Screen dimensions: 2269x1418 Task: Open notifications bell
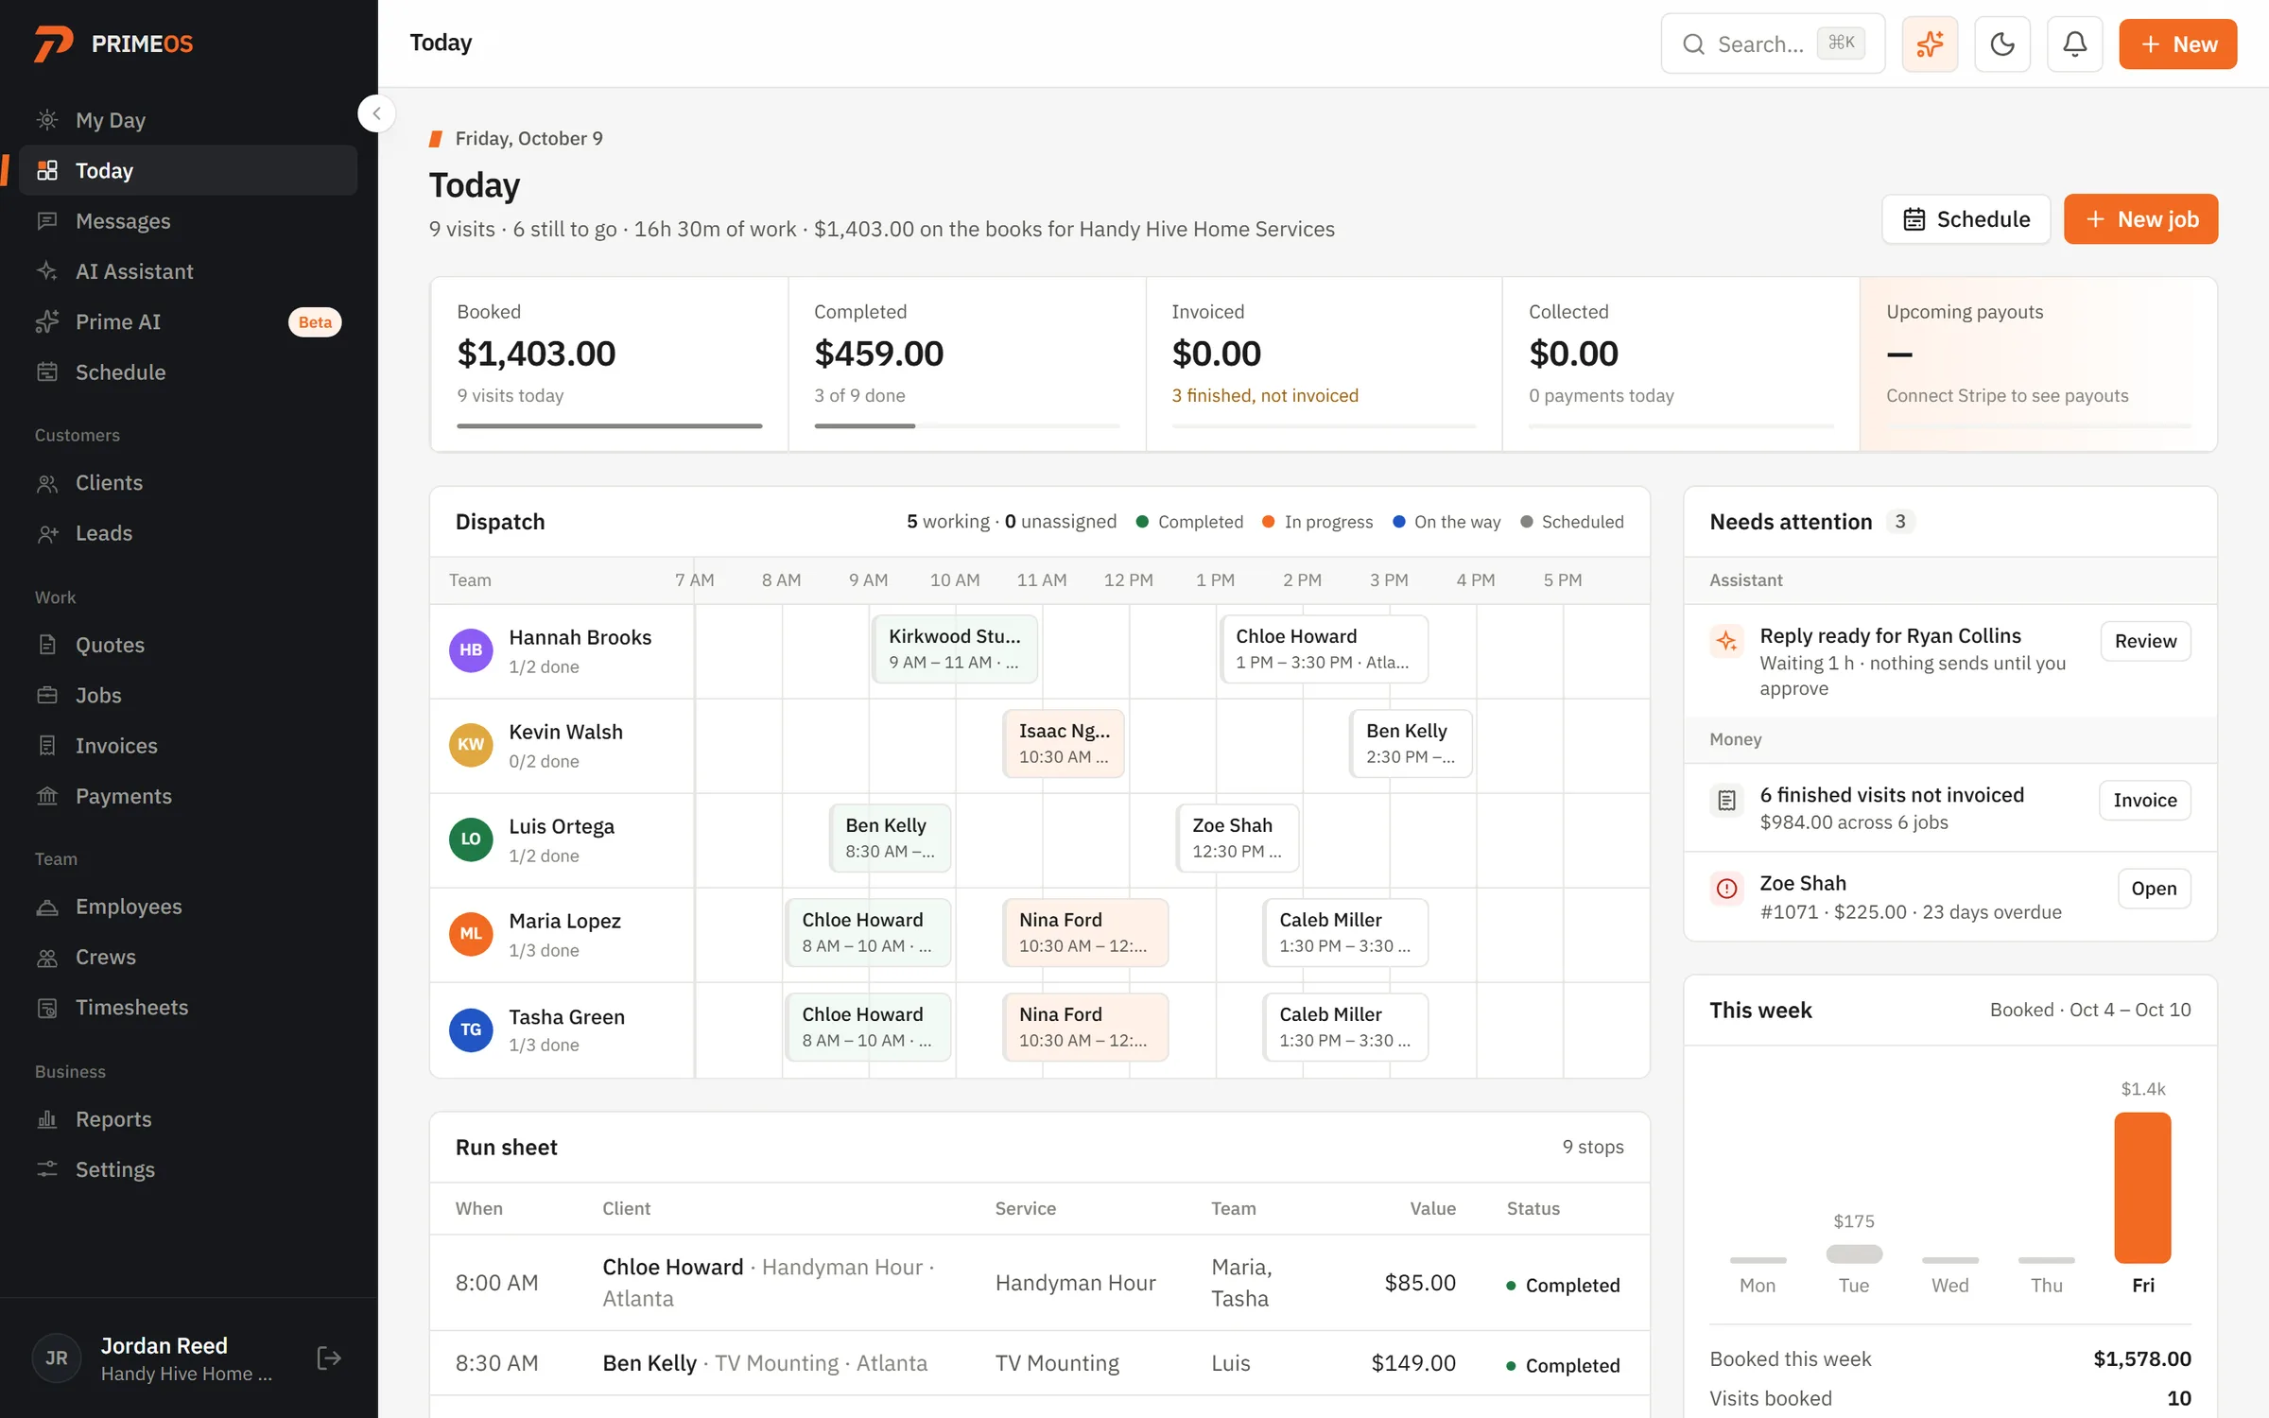[x=2074, y=43]
